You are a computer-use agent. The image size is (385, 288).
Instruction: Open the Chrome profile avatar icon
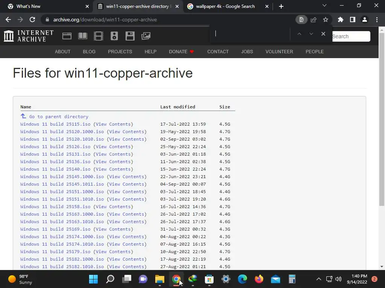[365, 19]
